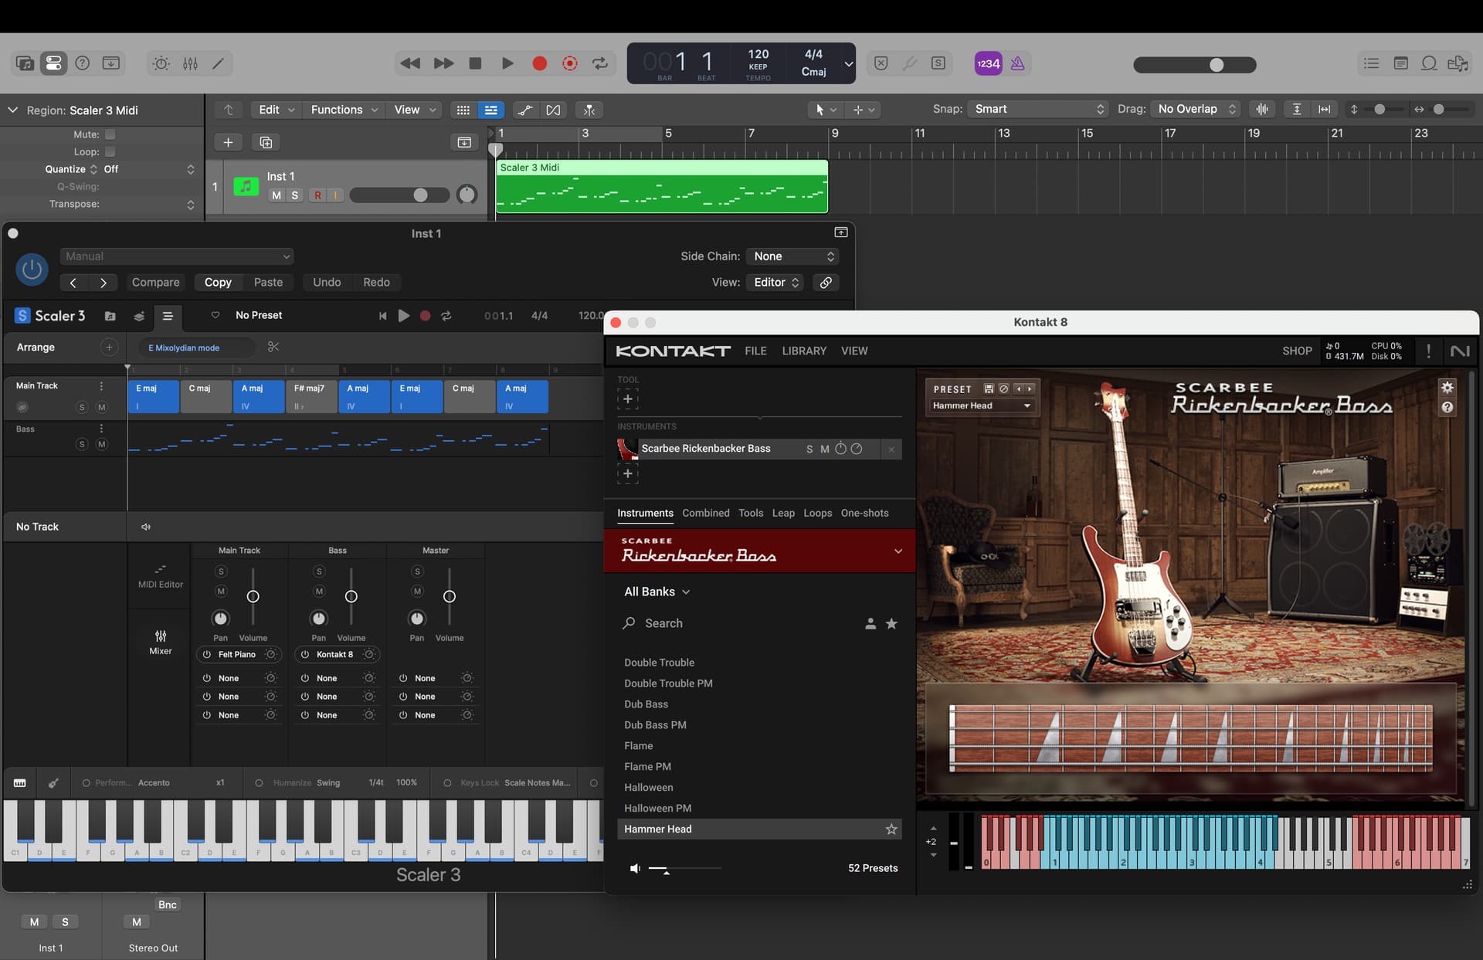The height and width of the screenshot is (960, 1483).
Task: Click the Copy button in plugin header
Action: [218, 283]
